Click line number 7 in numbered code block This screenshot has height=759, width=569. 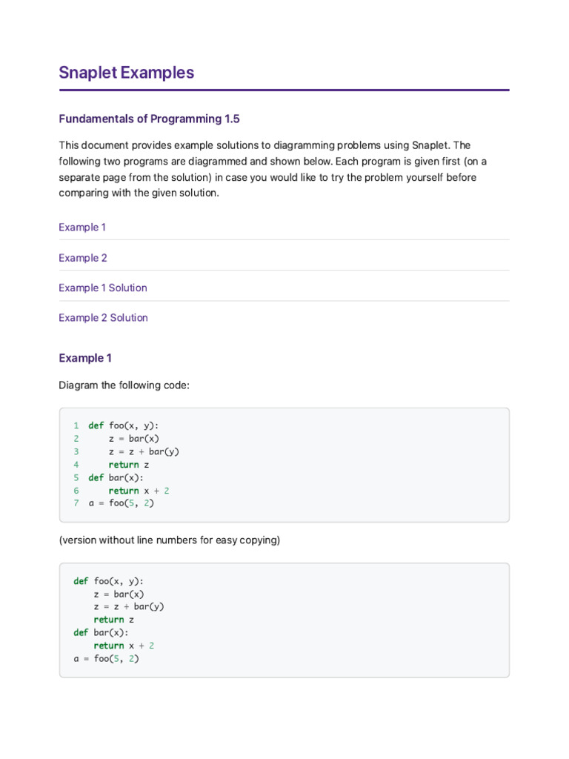click(76, 503)
